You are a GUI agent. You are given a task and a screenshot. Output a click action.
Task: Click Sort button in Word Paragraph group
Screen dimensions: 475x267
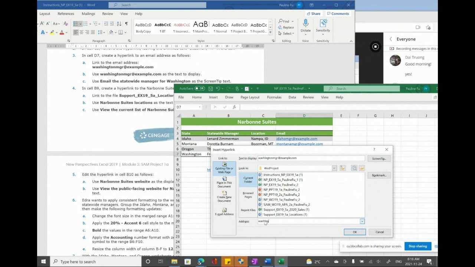119,24
